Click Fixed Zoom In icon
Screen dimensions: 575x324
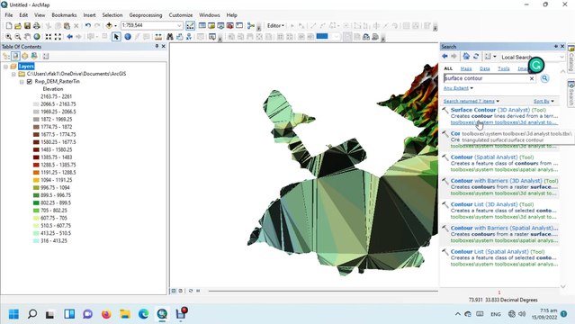coord(49,37)
